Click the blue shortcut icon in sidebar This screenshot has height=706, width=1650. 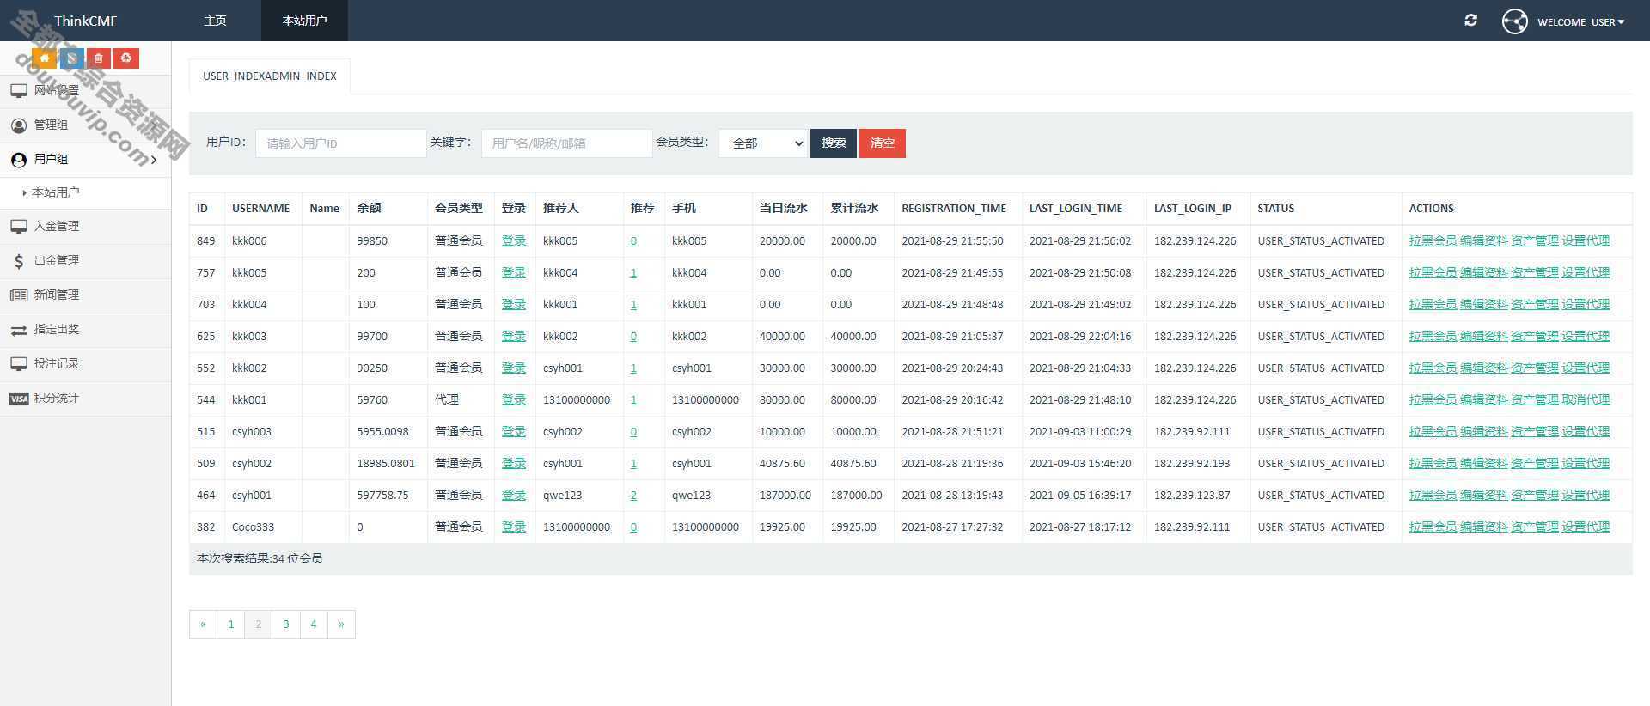pos(71,58)
